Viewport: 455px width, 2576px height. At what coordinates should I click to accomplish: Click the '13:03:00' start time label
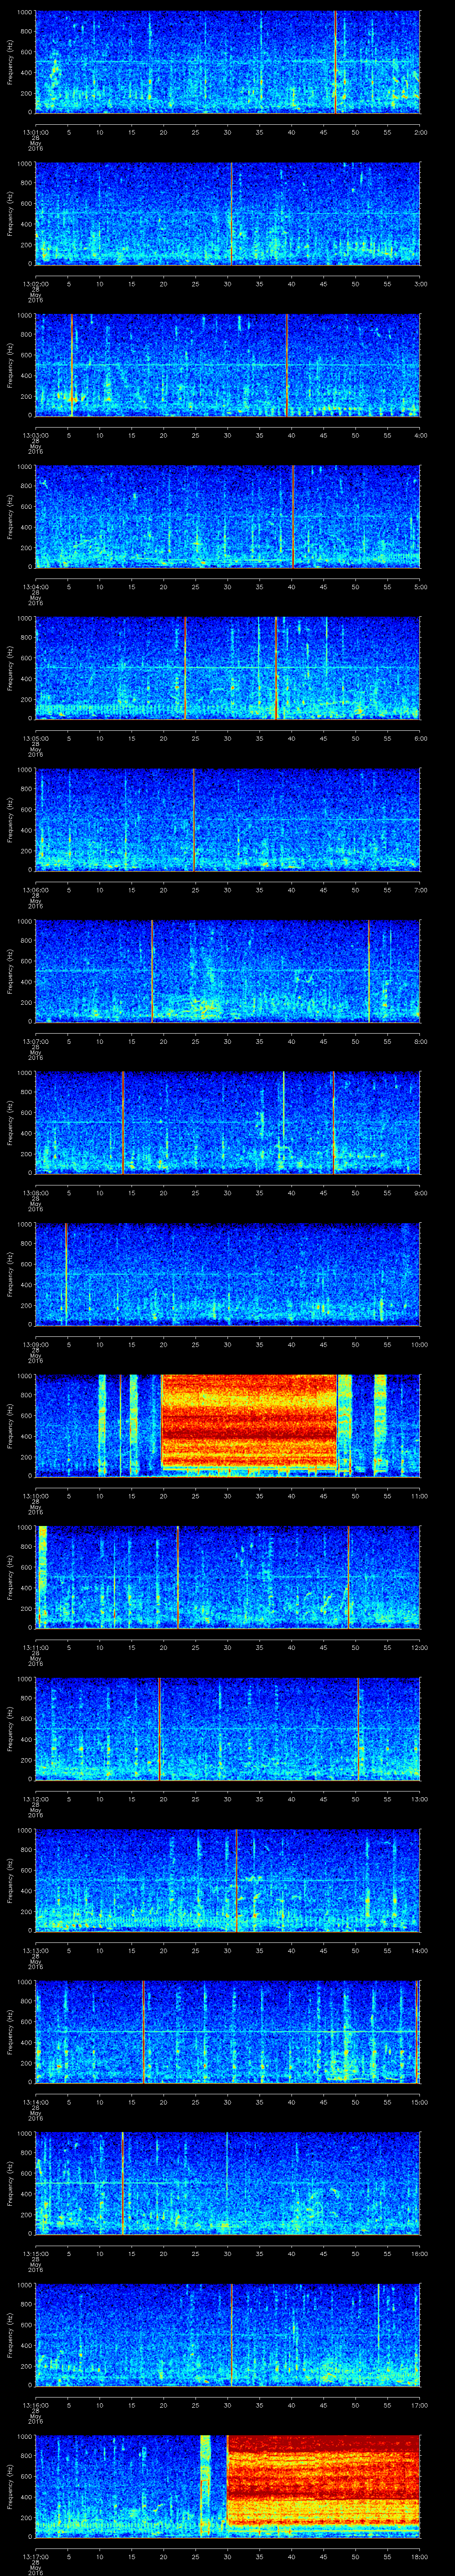tap(36, 435)
